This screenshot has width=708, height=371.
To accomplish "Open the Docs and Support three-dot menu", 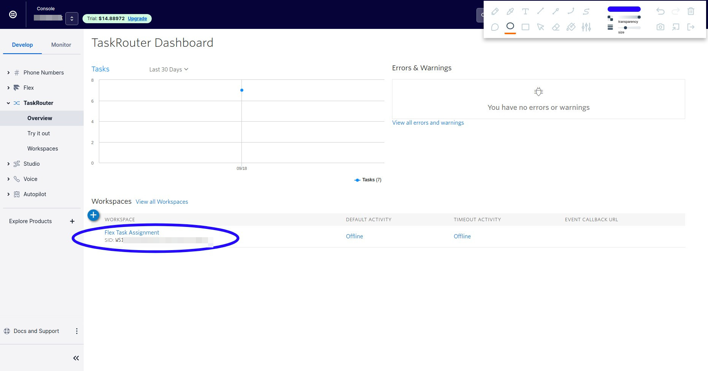I will [x=77, y=331].
